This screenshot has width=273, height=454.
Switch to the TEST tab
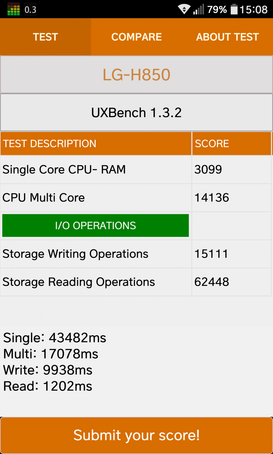click(45, 37)
